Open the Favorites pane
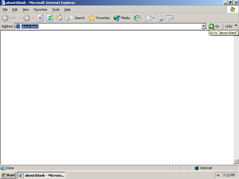239x179 pixels. pyautogui.click(x=99, y=18)
